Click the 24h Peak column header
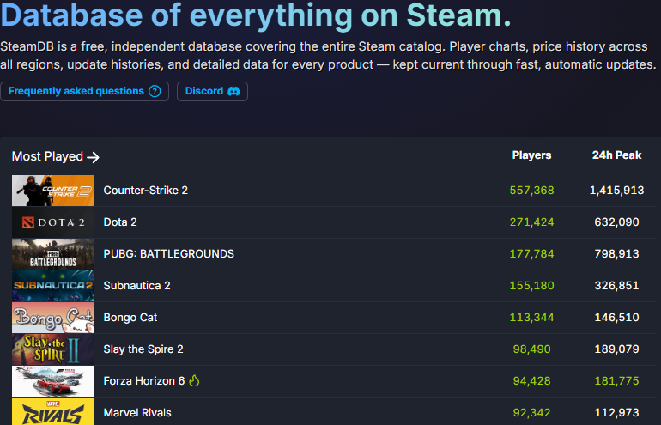Viewport: 661px width, 425px height. click(616, 155)
